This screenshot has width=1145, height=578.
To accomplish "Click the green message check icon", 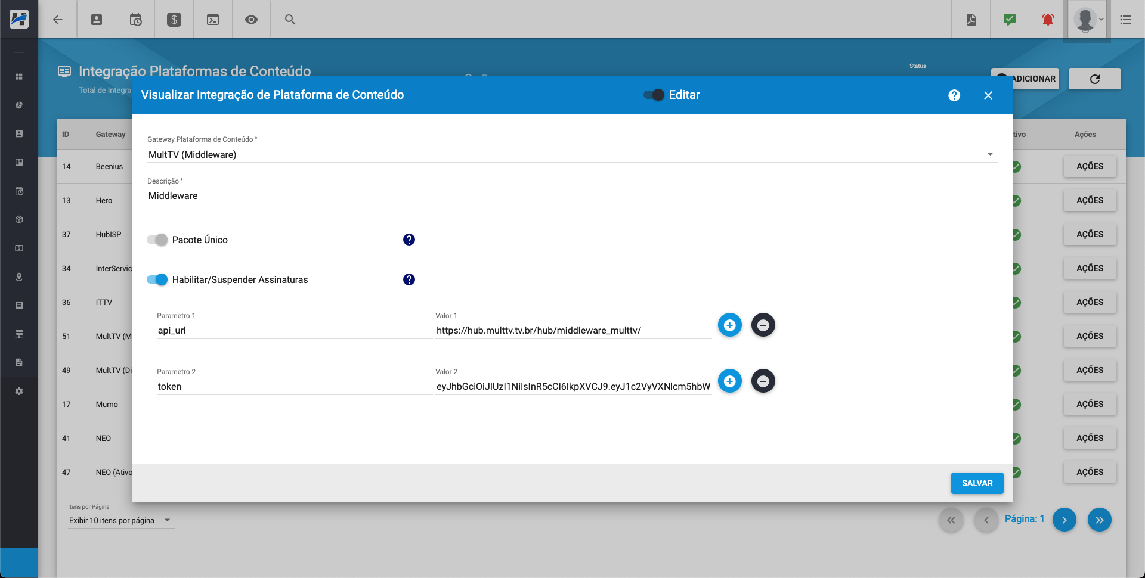I will (1009, 19).
